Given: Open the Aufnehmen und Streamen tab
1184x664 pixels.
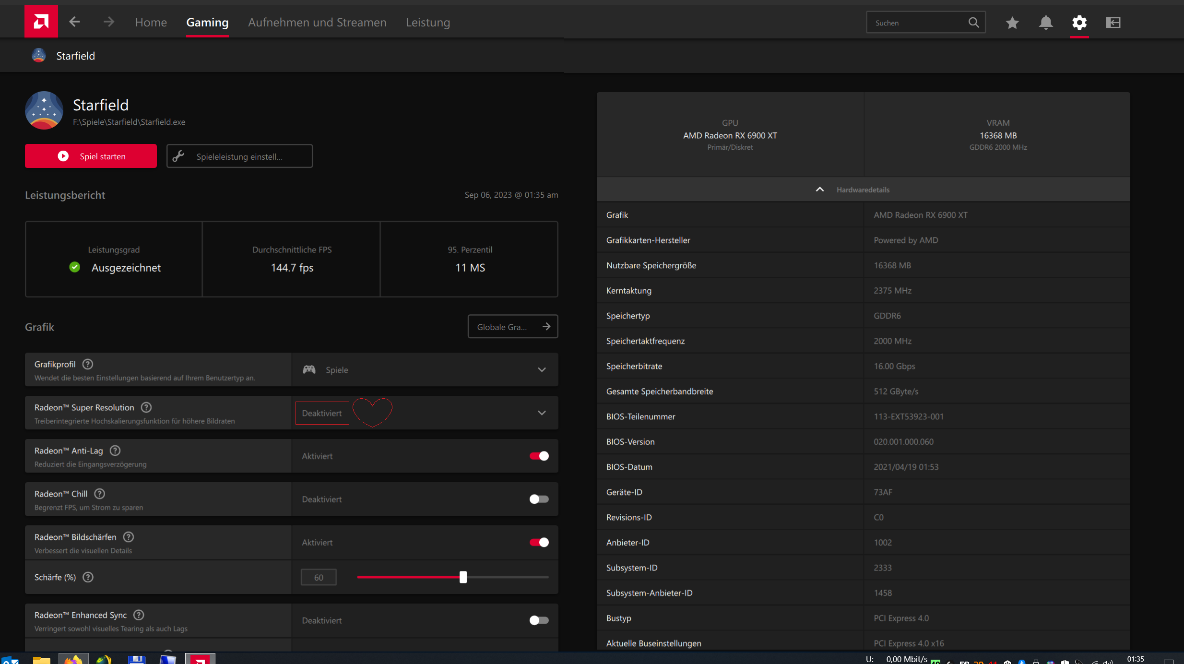Looking at the screenshot, I should pos(317,23).
